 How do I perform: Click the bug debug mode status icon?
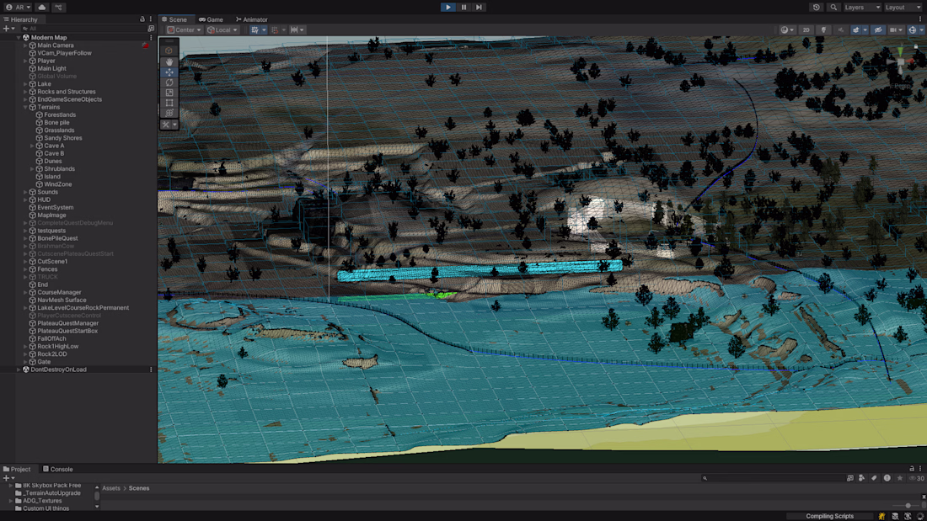[881, 516]
